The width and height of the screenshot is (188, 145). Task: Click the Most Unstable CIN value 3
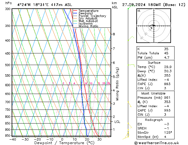165,115
